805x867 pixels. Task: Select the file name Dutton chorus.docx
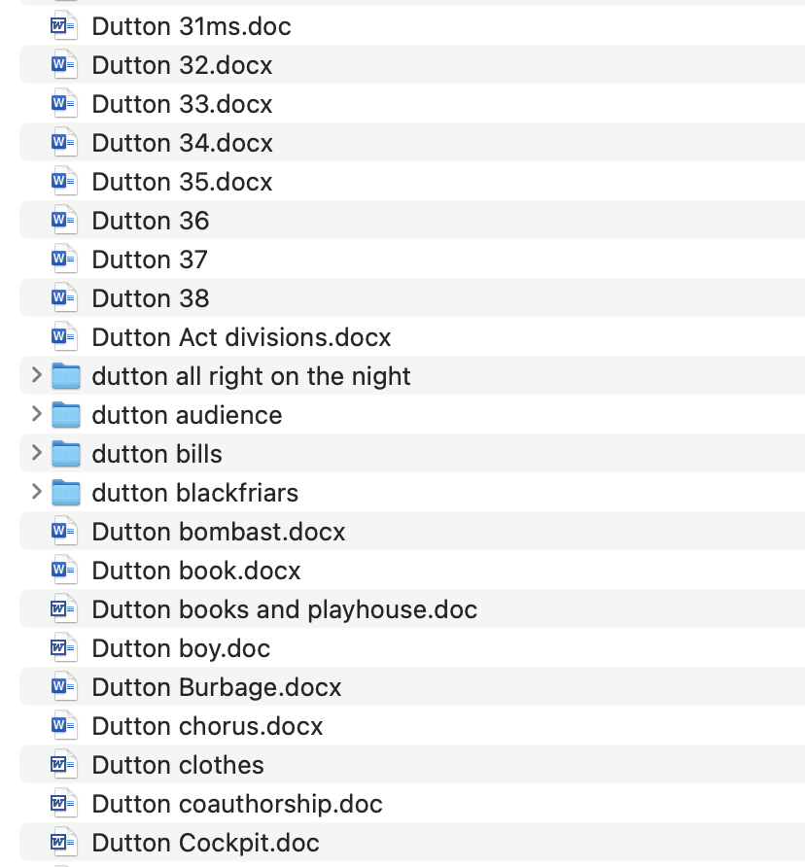point(207,726)
